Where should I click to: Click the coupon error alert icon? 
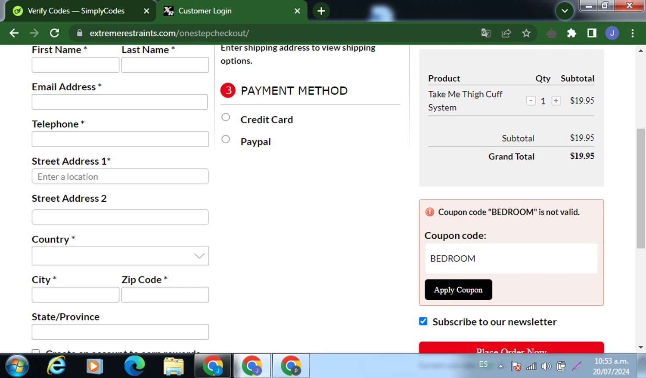click(430, 212)
